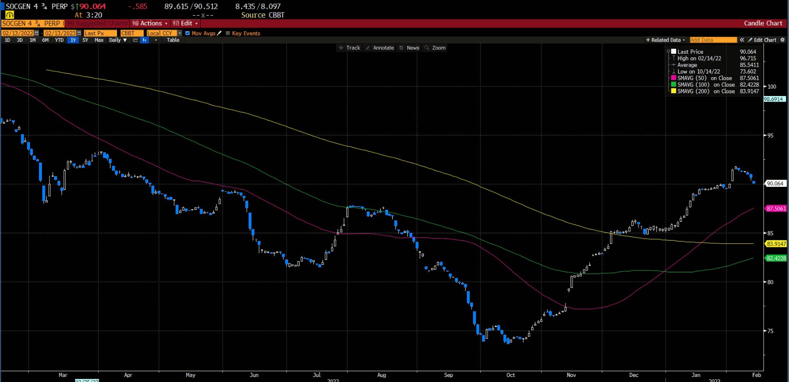The height and width of the screenshot is (382, 789).
Task: Click the Add Data input field
Action: 713,40
